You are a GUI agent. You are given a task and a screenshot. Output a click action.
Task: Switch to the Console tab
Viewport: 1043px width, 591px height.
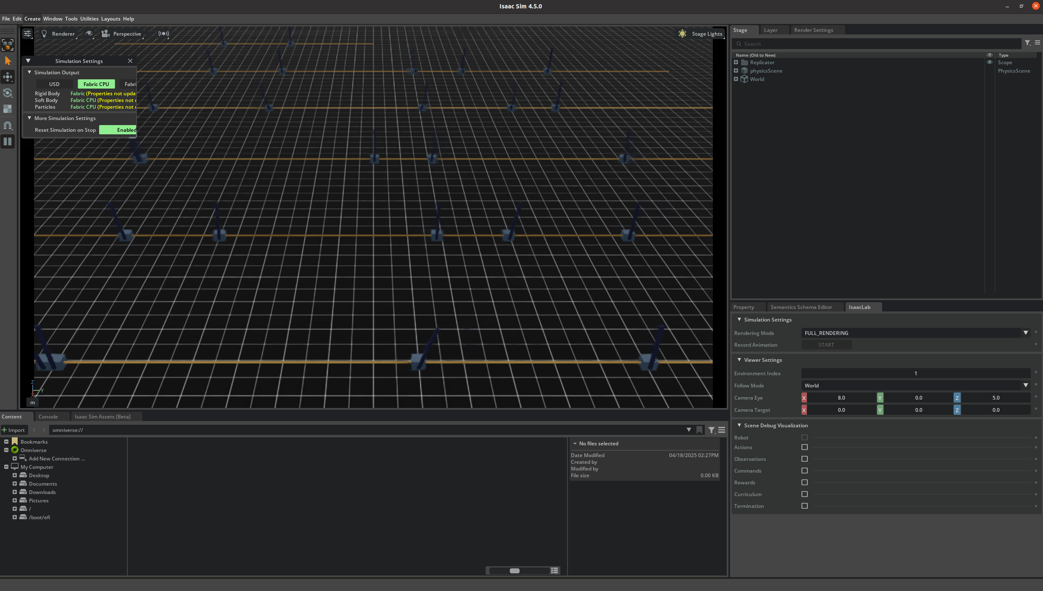[48, 417]
